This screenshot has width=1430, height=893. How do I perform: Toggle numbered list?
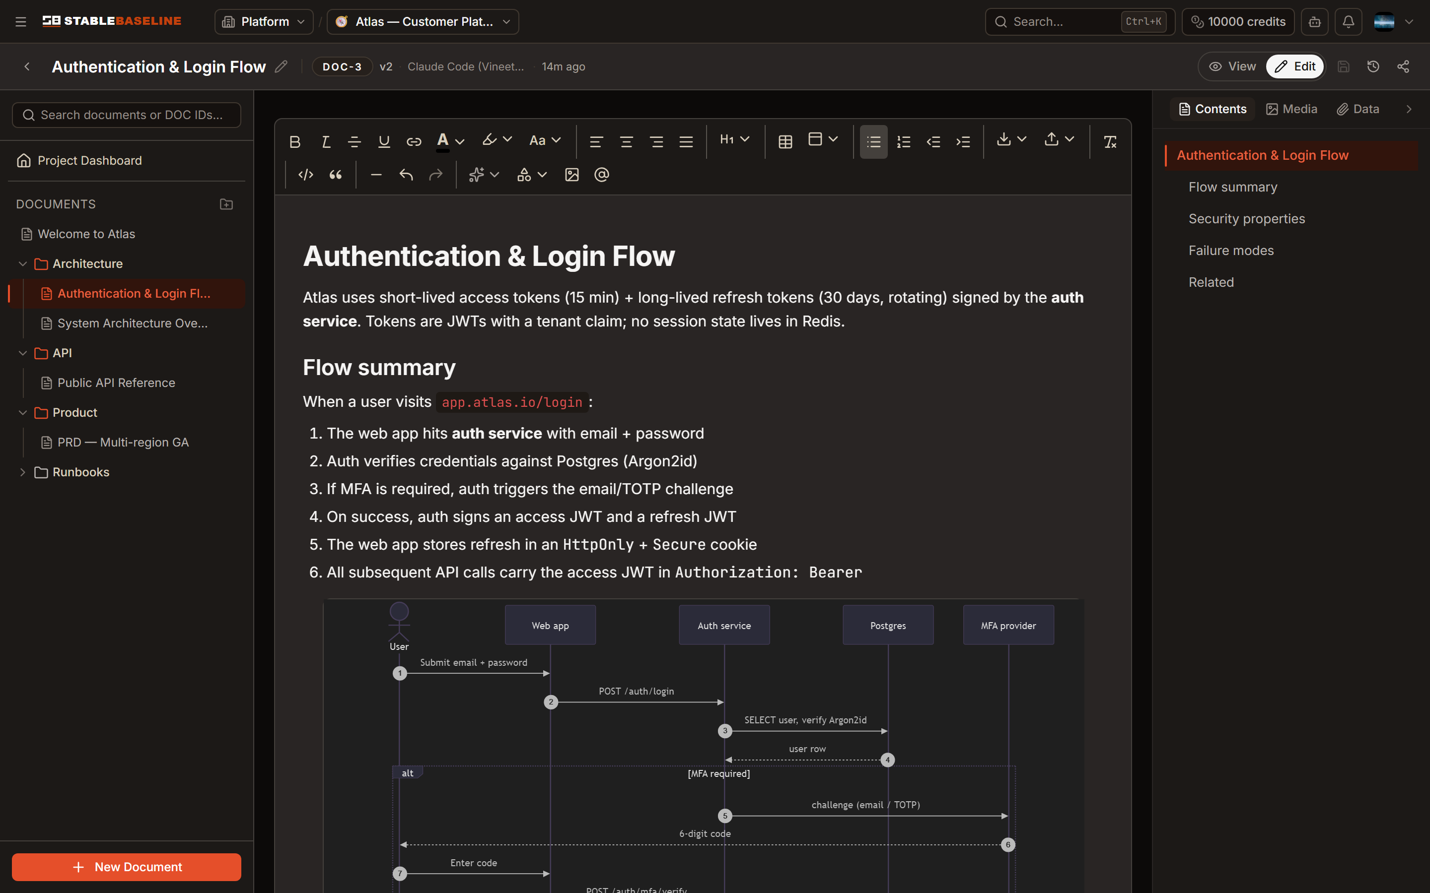tap(904, 142)
